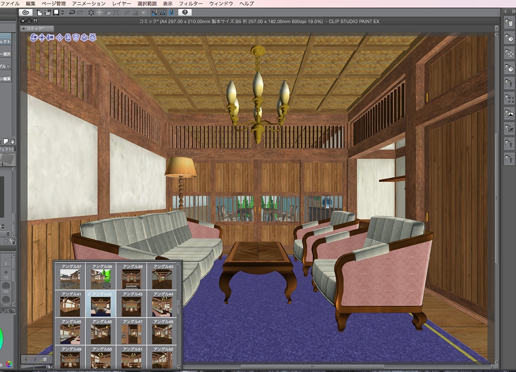
Task: Click the camera pan 3D manipulator icon
Action: pyautogui.click(x=42, y=38)
